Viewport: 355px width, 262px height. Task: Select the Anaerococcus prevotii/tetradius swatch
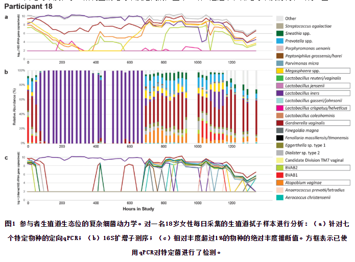(x=280, y=190)
